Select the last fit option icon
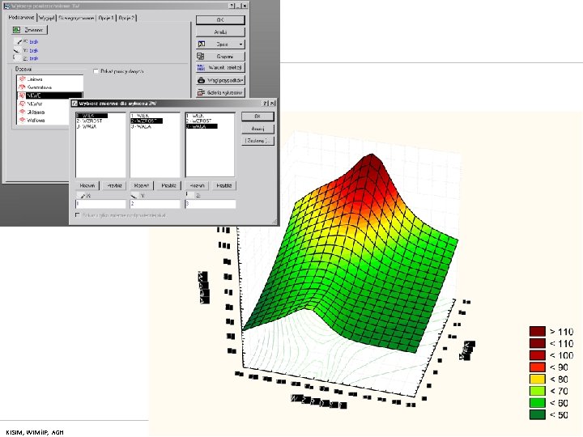 (23, 120)
